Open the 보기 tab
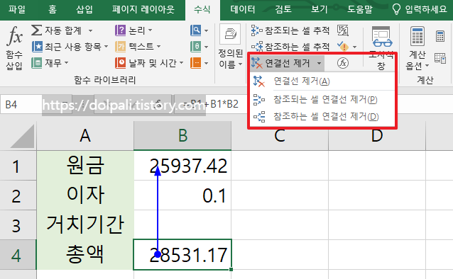 click(320, 9)
